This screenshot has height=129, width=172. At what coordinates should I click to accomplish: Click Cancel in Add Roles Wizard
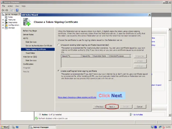coord(140,107)
